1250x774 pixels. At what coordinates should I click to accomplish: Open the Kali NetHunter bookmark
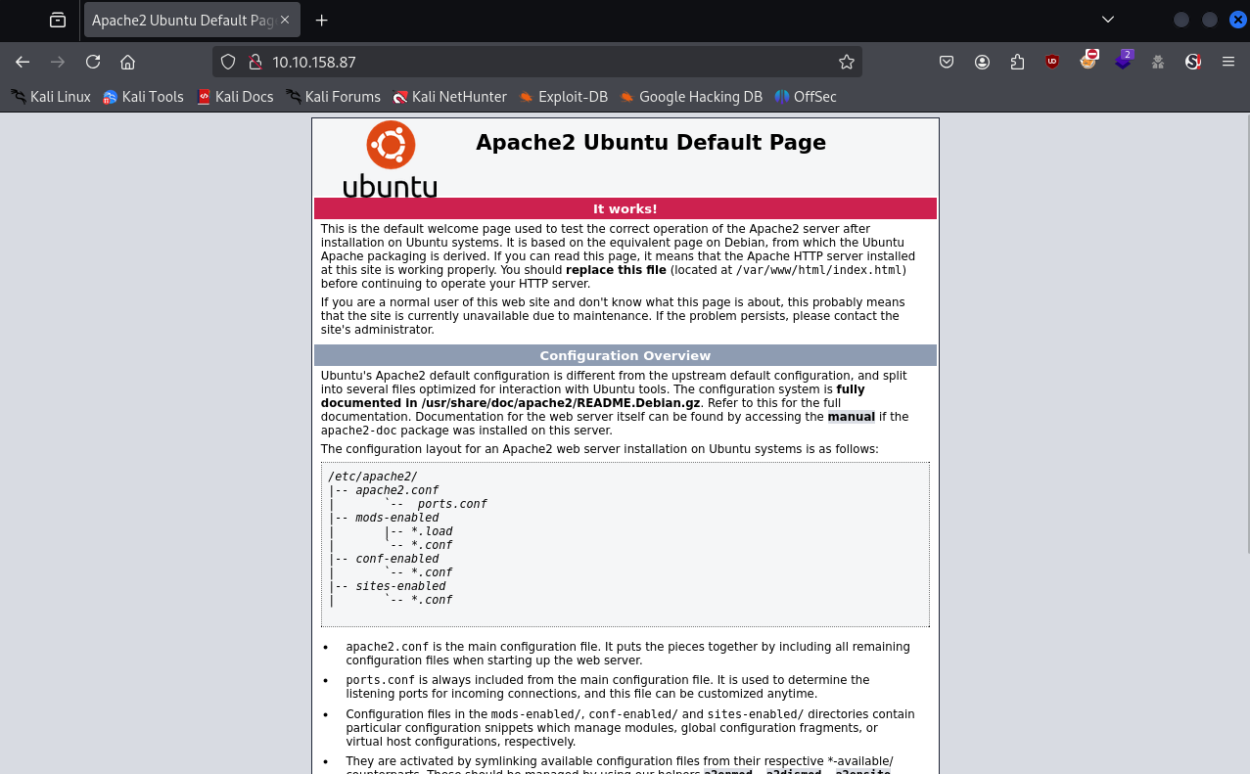point(449,97)
